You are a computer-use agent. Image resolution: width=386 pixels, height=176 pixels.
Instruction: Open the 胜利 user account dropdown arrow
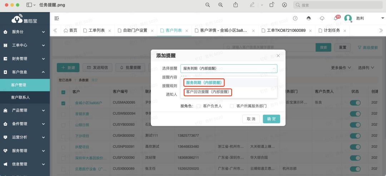coord(382,18)
